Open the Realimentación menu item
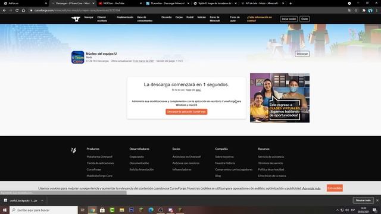The image size is (381, 214). click(125, 17)
